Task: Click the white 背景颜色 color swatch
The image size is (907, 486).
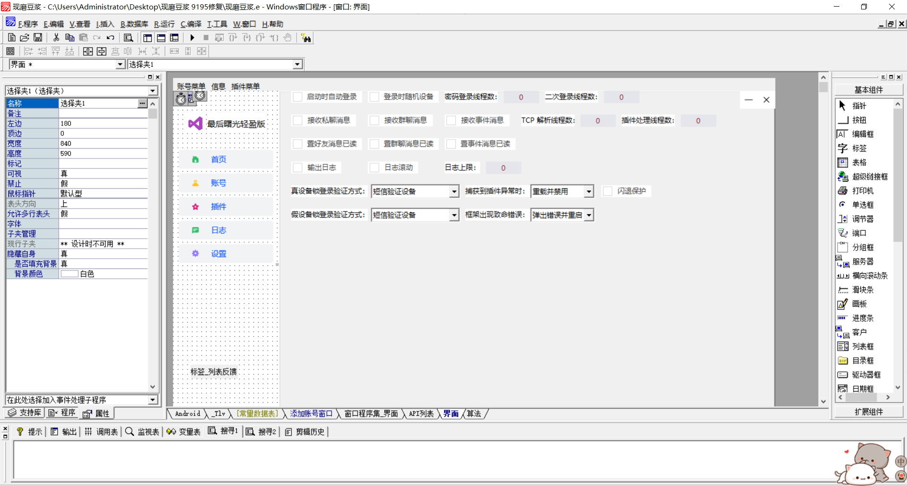Action: [69, 274]
